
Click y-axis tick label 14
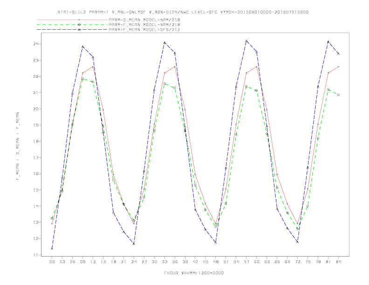click(36, 206)
